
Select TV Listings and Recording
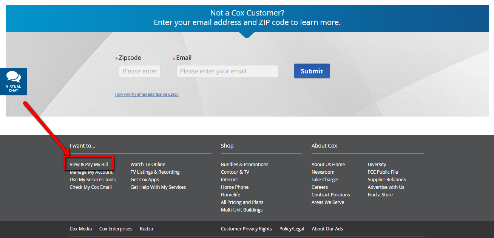155,172
